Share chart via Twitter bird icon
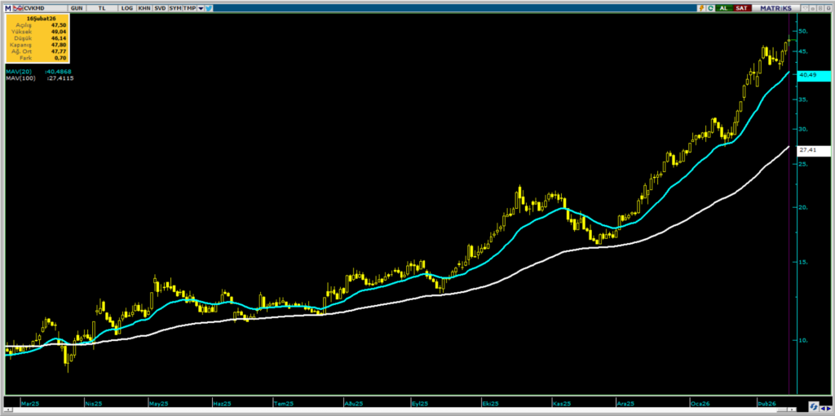 pyautogui.click(x=210, y=7)
